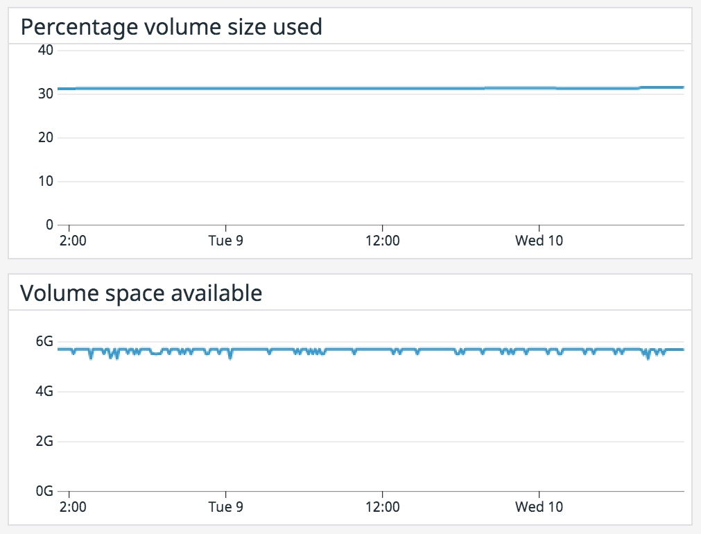701x534 pixels.
Task: Click the 6G y-axis label in space graph
Action: tap(45, 341)
